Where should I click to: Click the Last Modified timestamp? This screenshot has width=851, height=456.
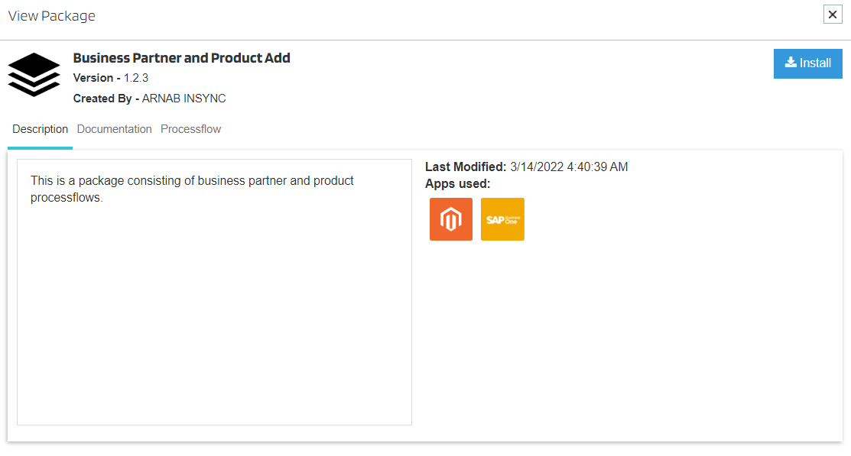(x=569, y=167)
